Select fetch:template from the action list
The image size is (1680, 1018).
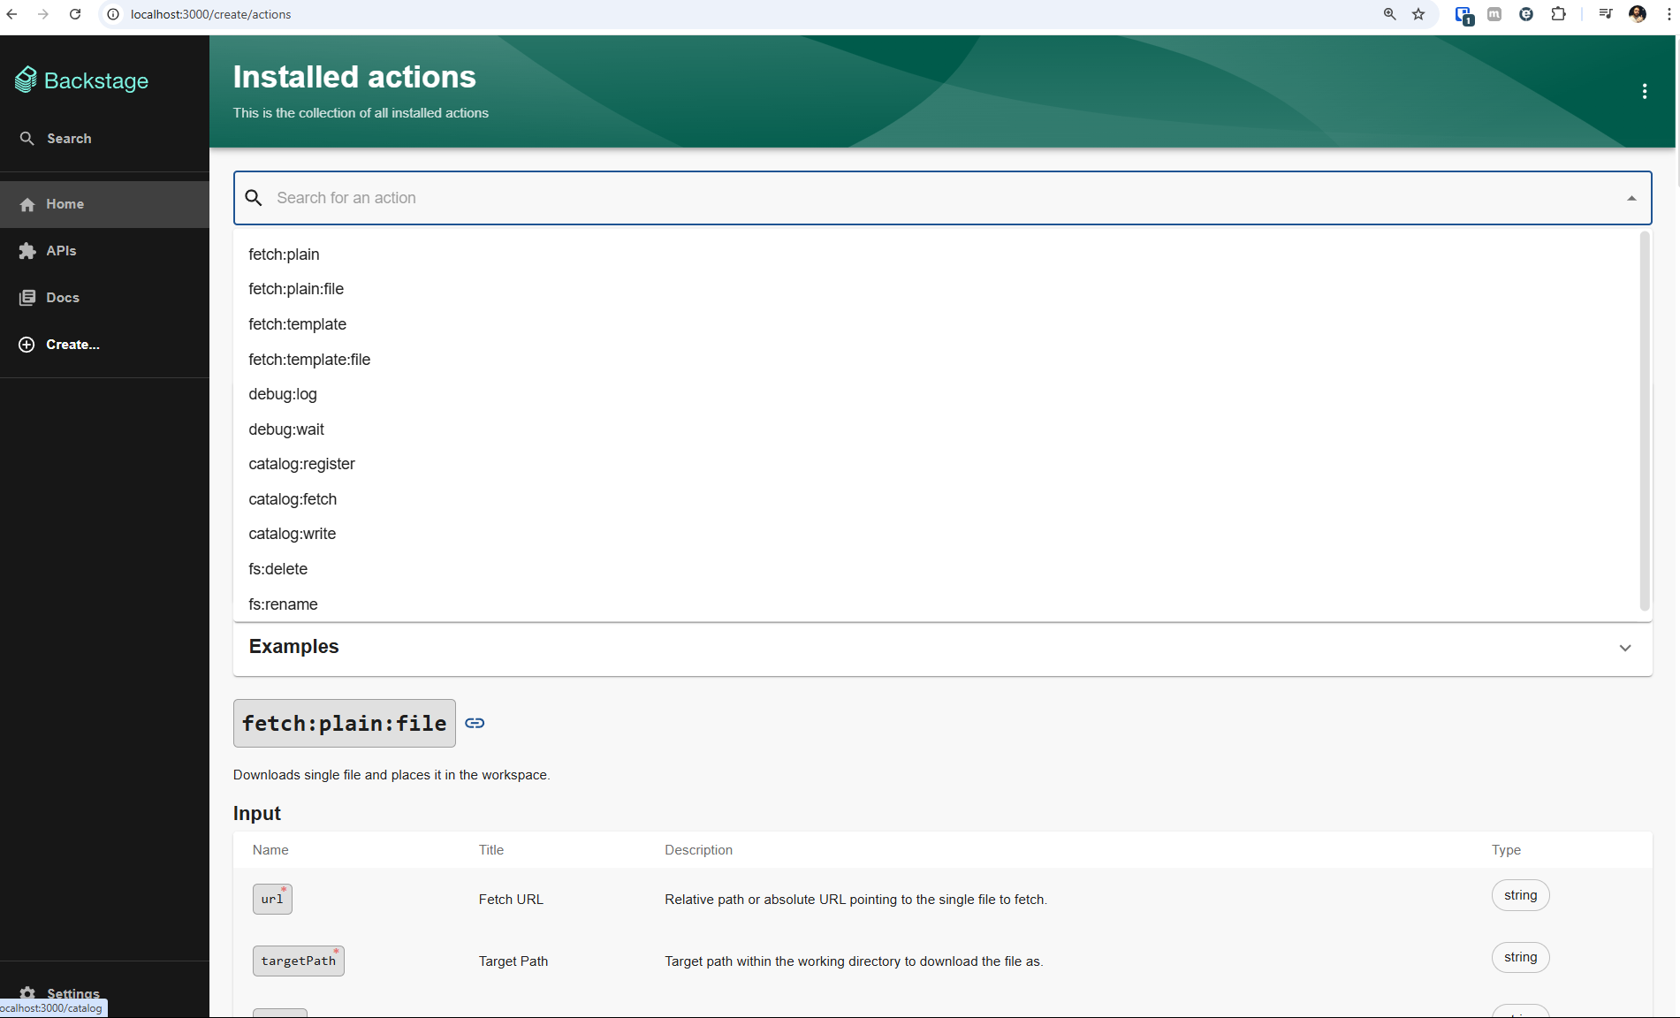pos(297,324)
